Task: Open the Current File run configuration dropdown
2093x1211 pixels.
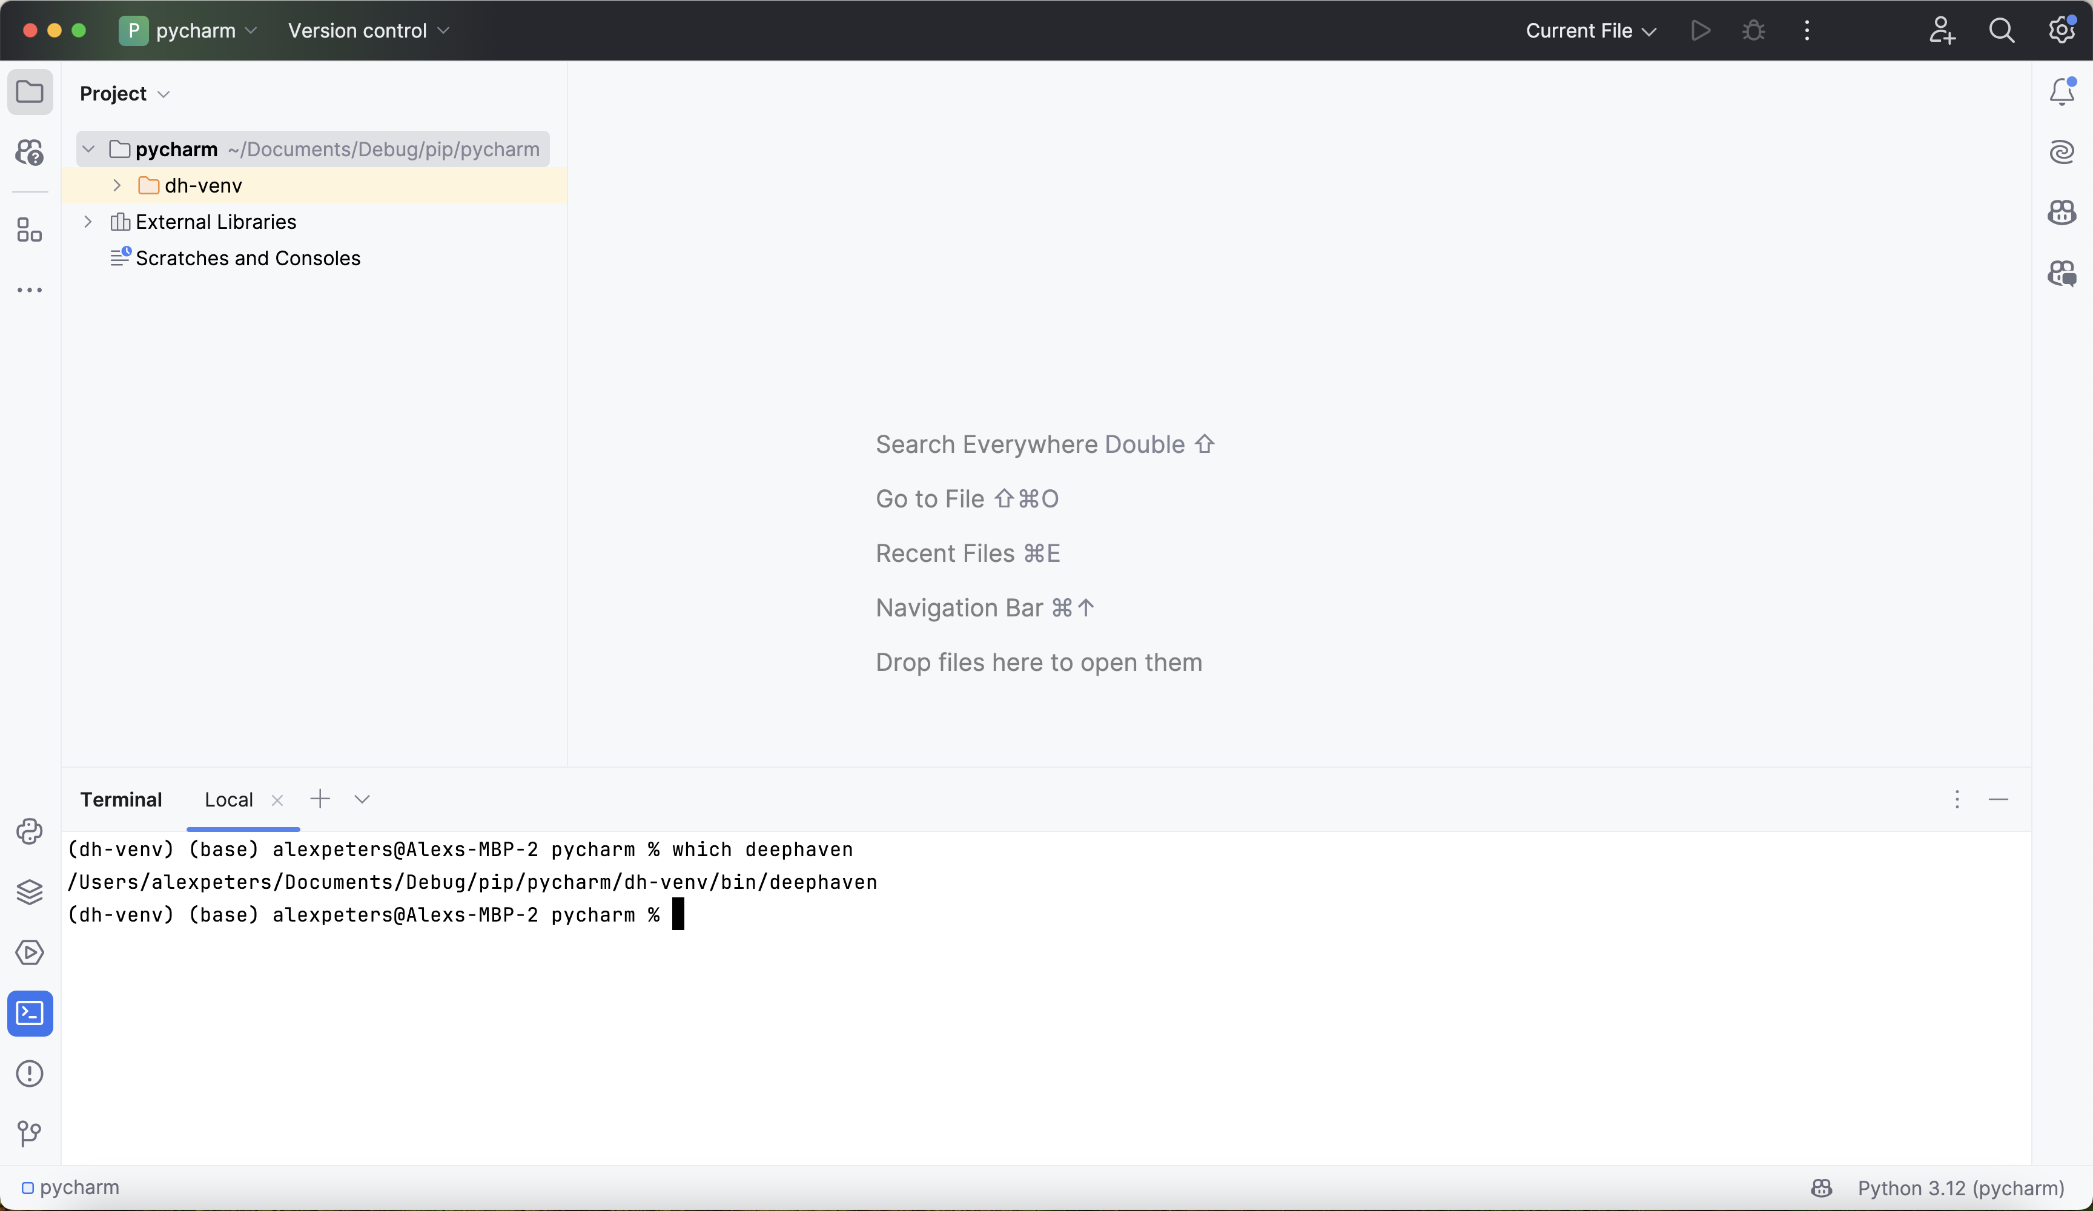Action: click(x=1590, y=31)
